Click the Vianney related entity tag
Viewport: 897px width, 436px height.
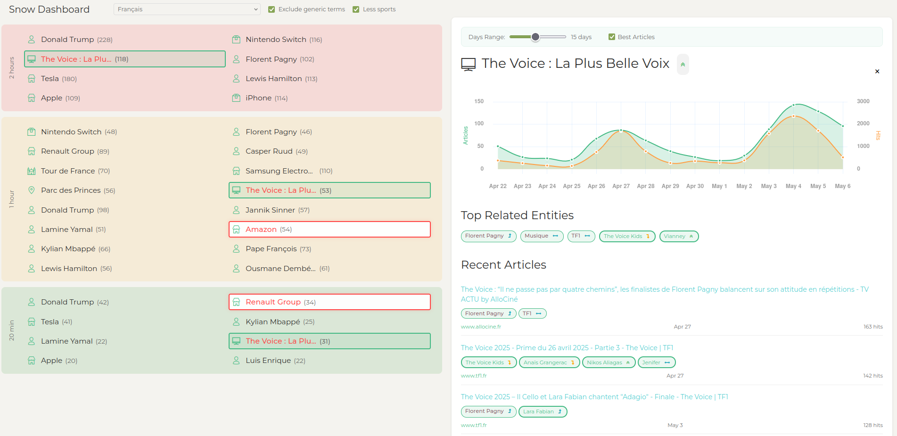[679, 236]
